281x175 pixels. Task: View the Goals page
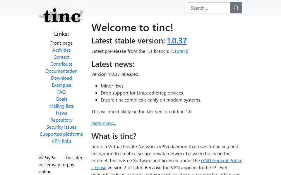point(61,99)
